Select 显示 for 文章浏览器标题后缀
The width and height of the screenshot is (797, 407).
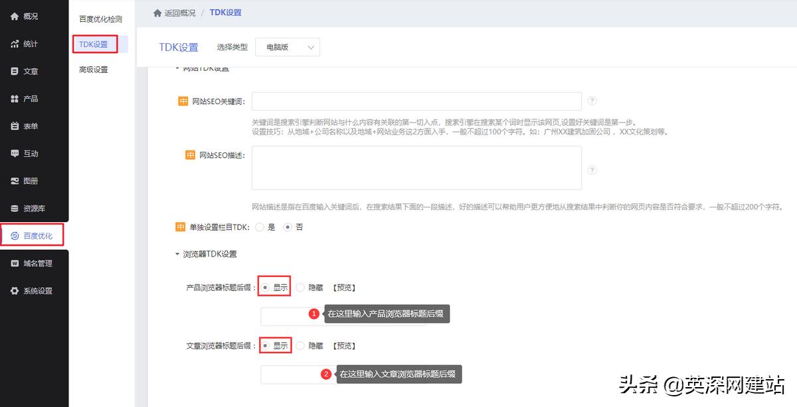266,345
